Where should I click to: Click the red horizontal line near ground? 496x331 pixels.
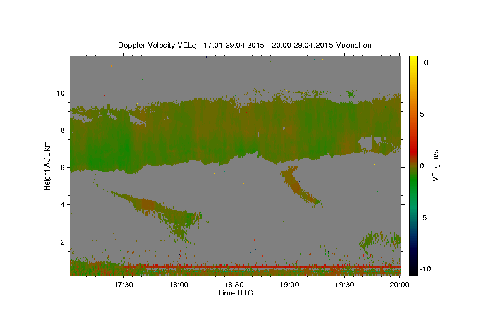click(x=271, y=268)
